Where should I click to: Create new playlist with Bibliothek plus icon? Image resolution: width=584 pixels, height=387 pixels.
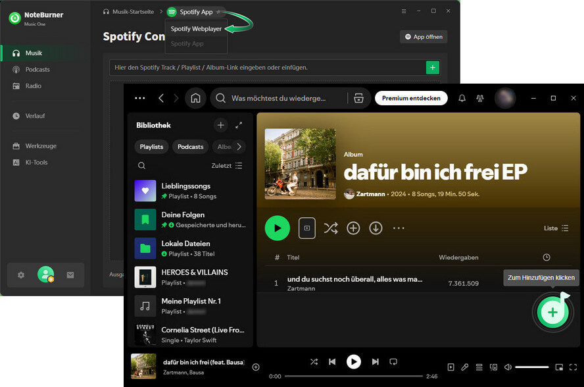220,125
